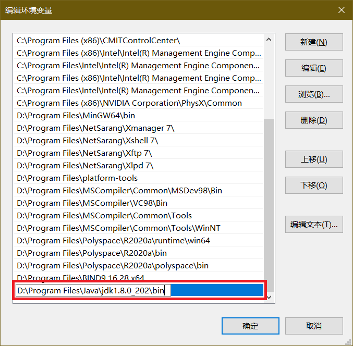The width and height of the screenshot is (353, 346).
Task: Select the MSCompiler VC98\Bin entry
Action: 92,203
